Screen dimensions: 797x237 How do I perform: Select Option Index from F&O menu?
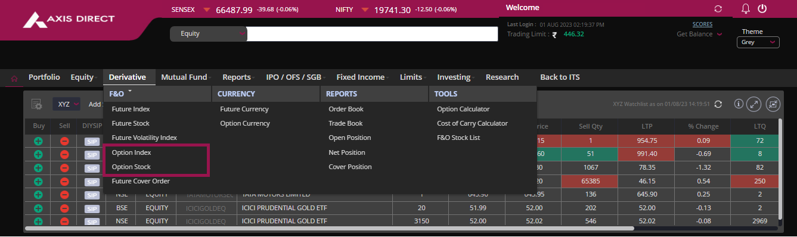tap(132, 153)
